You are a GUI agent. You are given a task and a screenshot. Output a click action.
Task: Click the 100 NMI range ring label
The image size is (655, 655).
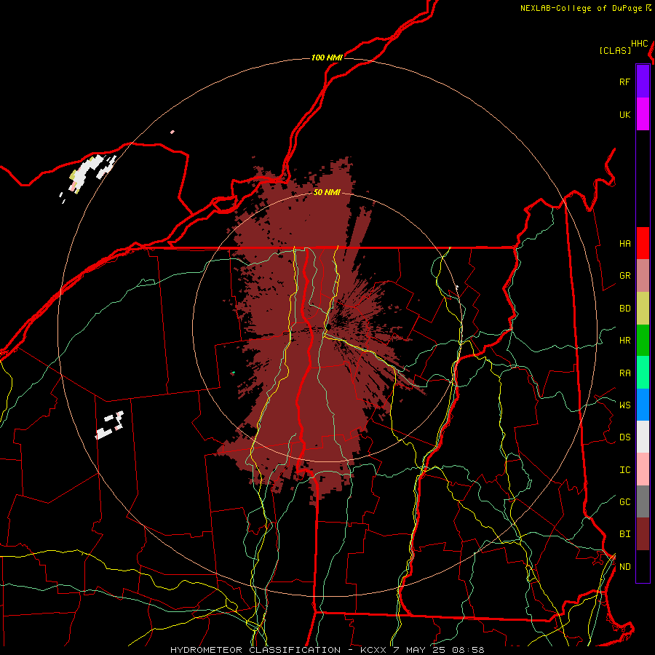[x=327, y=57]
